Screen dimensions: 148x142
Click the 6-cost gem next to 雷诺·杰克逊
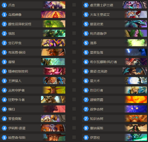point(86,71)
